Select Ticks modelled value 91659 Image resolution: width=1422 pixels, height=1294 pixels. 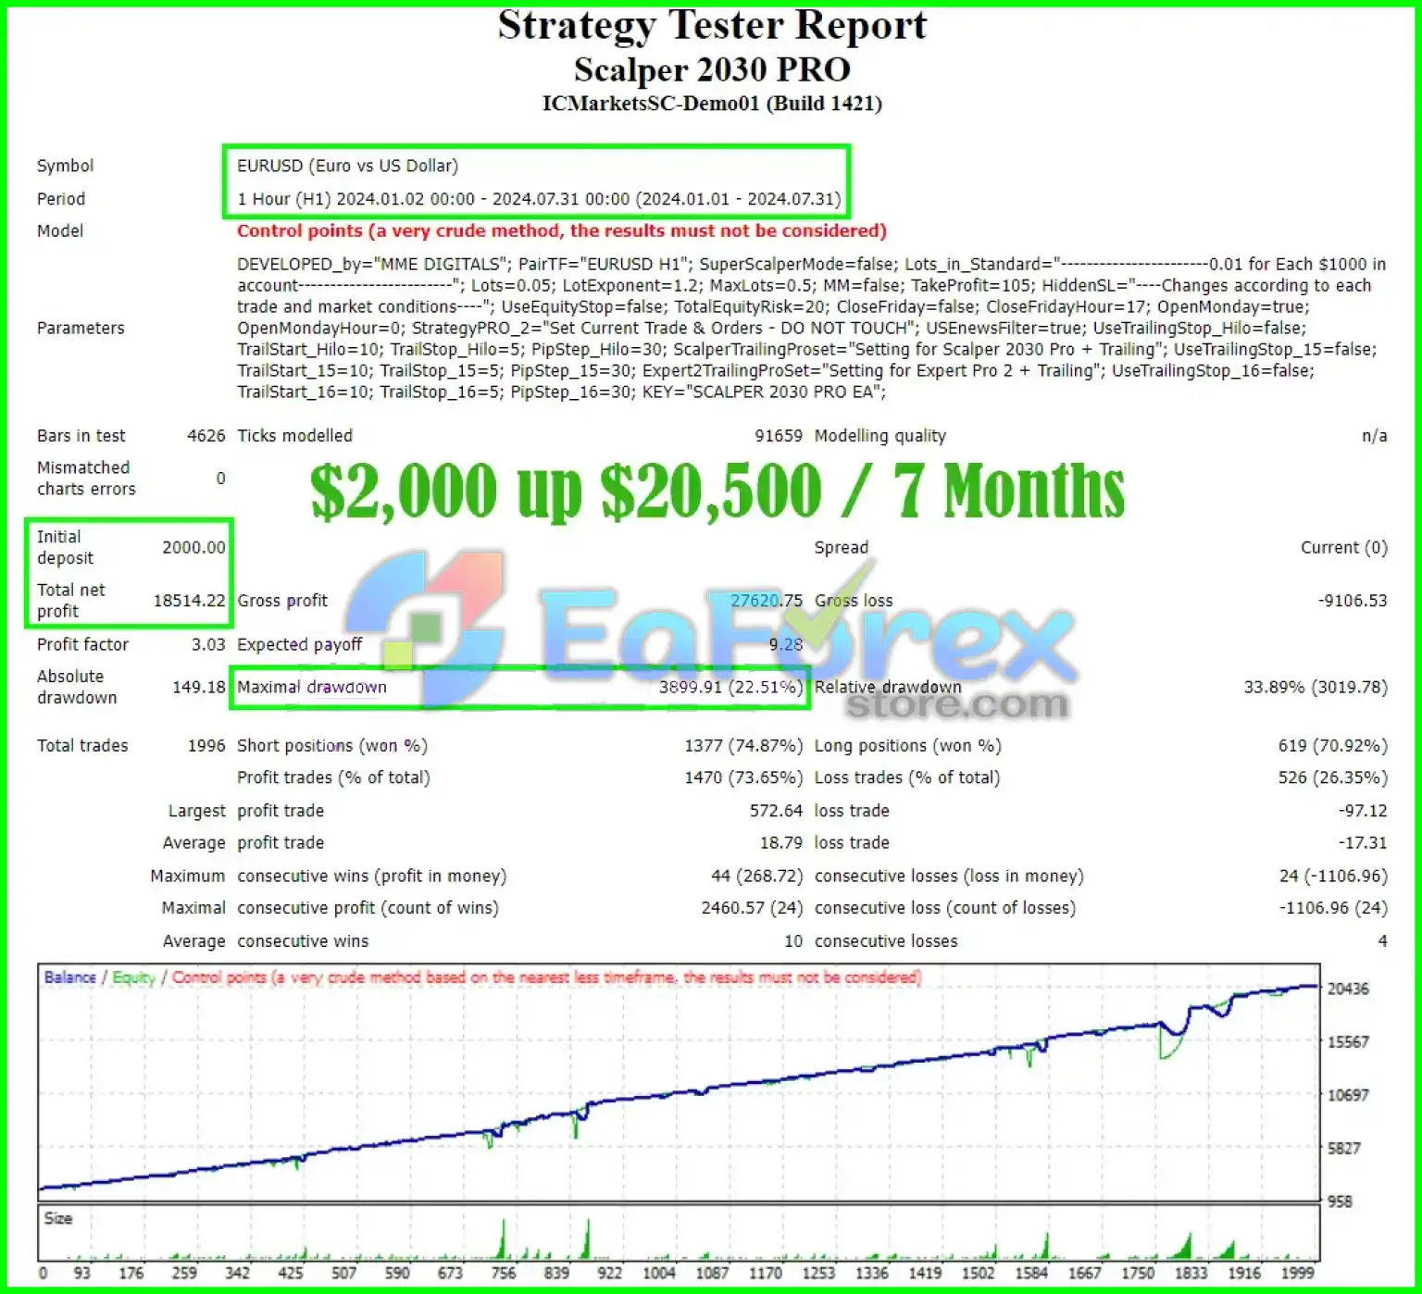pyautogui.click(x=778, y=436)
